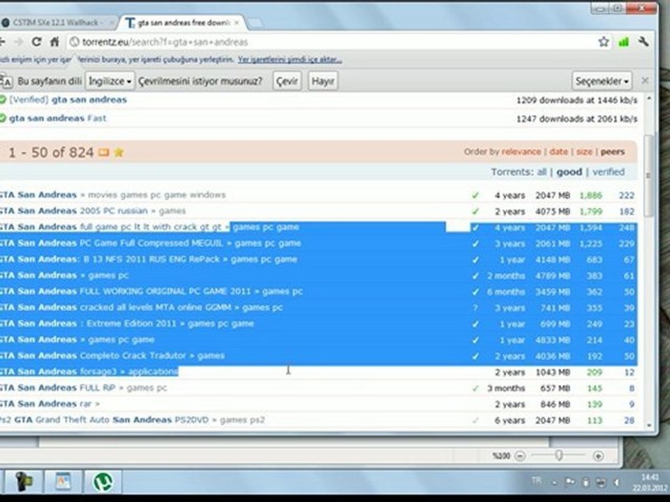Click zoom in plus button in background window
The height and width of the screenshot is (502, 670).
pos(598,456)
